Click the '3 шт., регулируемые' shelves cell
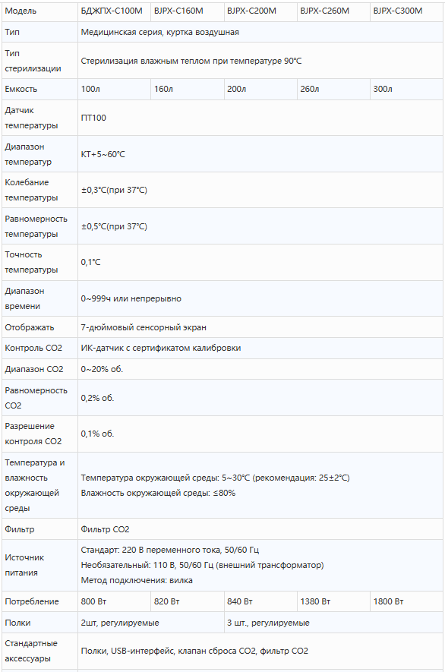Viewport: 445px width, 672px height. click(x=333, y=623)
